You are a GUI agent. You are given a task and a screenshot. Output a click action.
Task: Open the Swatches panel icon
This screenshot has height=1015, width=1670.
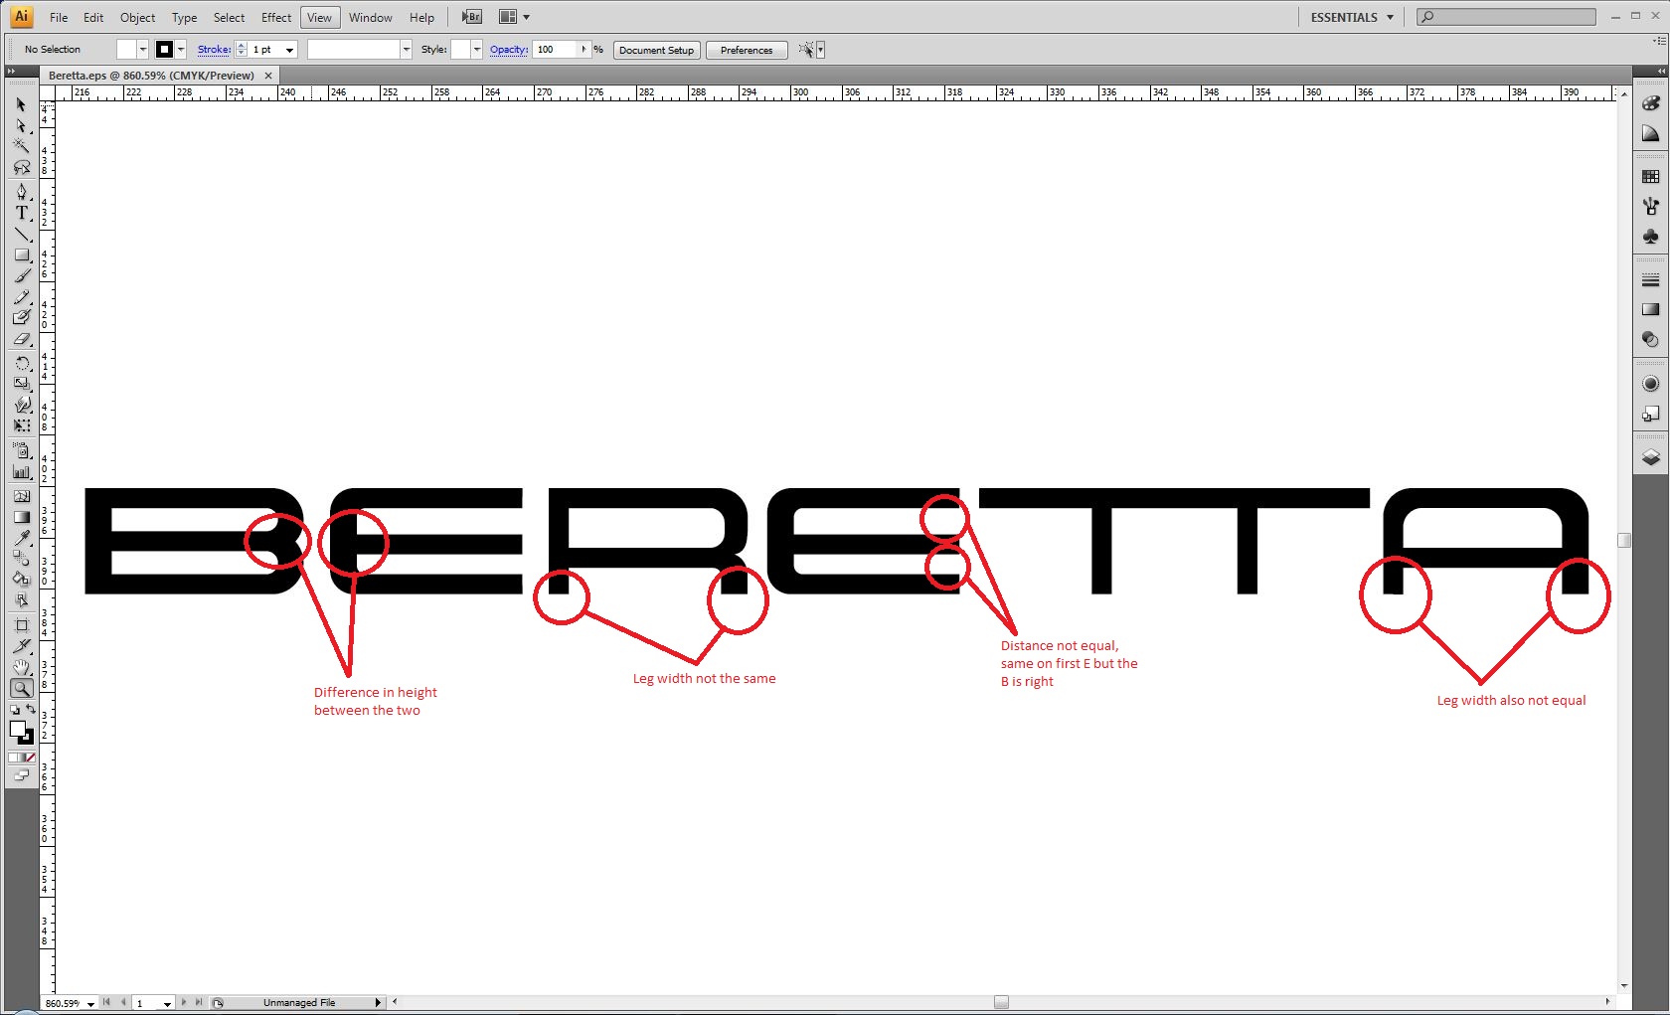(1650, 177)
